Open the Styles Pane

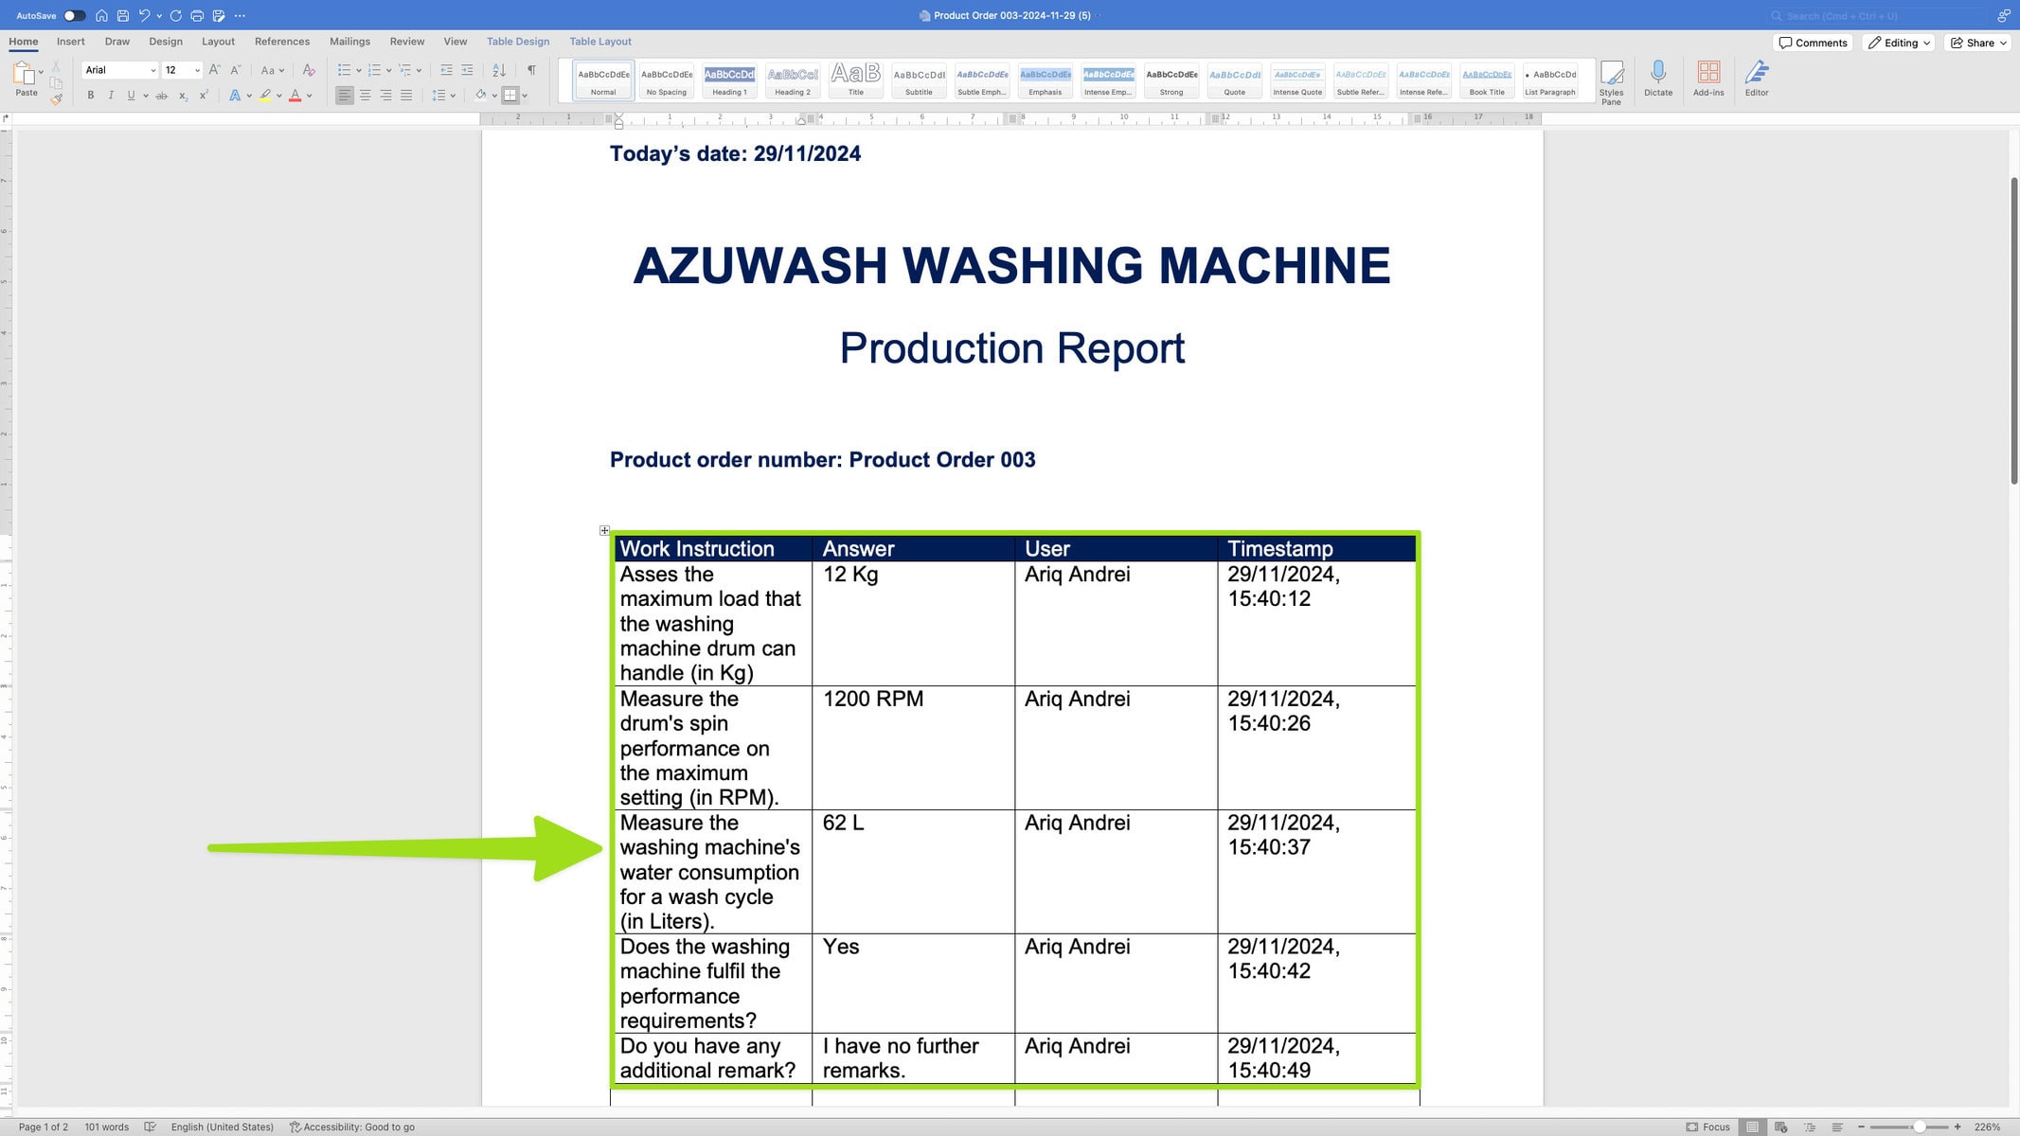pyautogui.click(x=1612, y=80)
